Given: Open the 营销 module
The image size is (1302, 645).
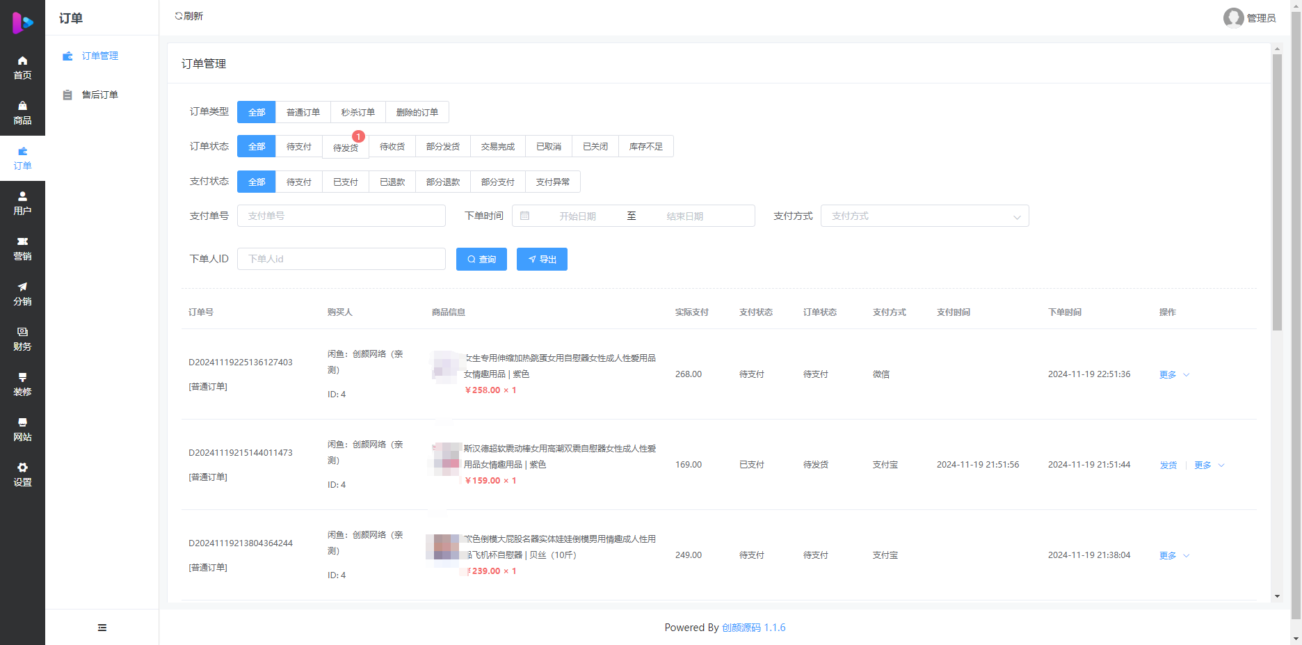Looking at the screenshot, I should (22, 248).
